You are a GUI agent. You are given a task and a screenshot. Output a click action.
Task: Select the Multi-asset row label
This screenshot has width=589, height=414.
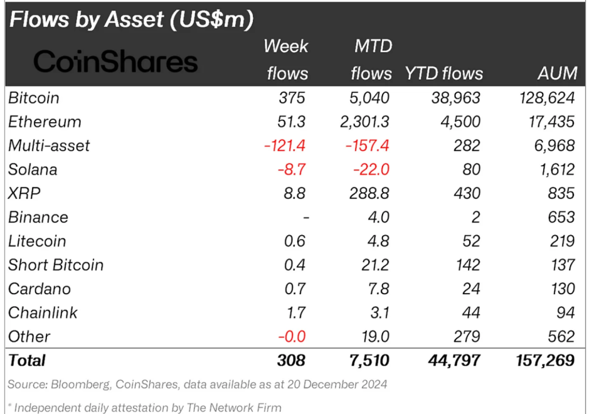[49, 146]
